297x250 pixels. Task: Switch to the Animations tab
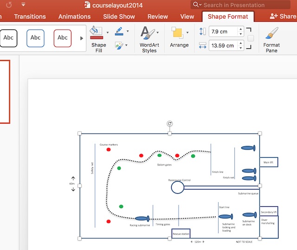coord(74,16)
